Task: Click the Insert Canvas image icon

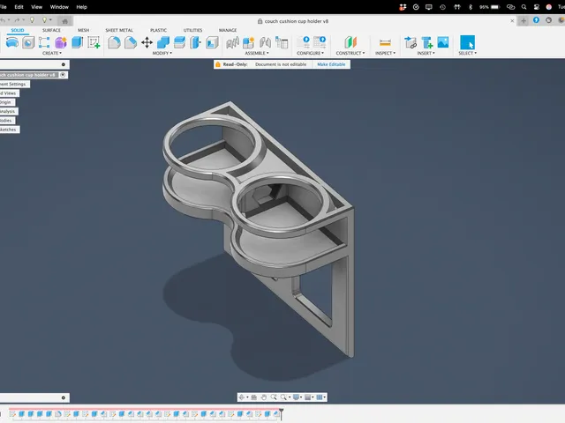Action: [x=443, y=42]
